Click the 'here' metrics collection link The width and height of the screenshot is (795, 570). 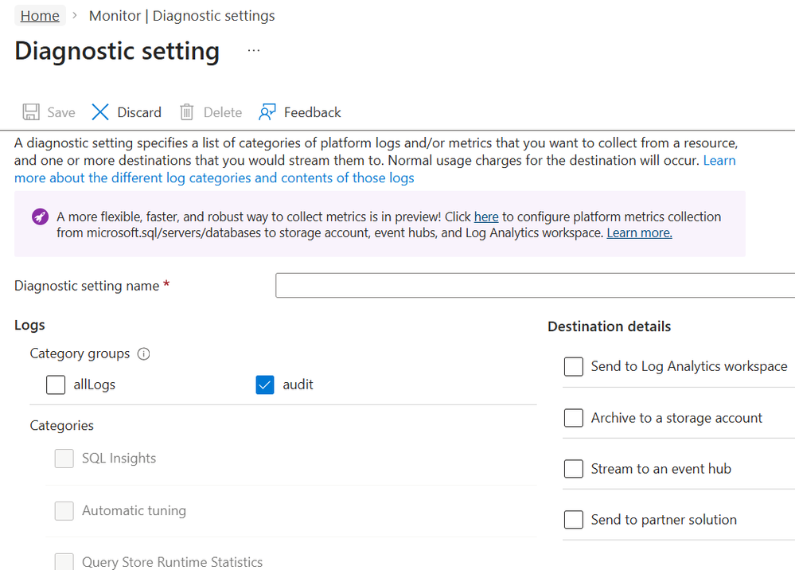coord(486,217)
